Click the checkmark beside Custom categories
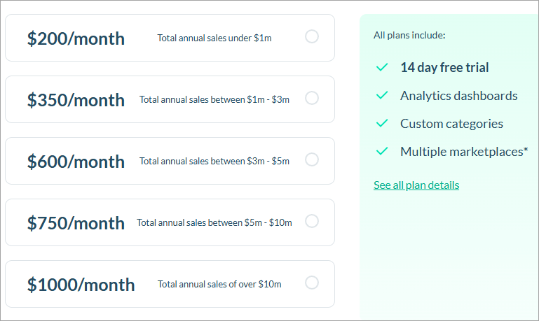This screenshot has height=321, width=539. [382, 124]
